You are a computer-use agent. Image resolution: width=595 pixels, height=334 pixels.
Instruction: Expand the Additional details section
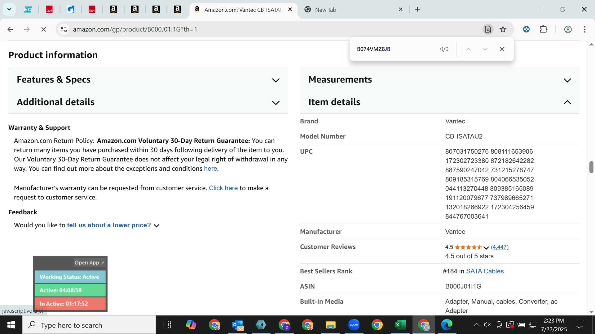pyautogui.click(x=148, y=102)
